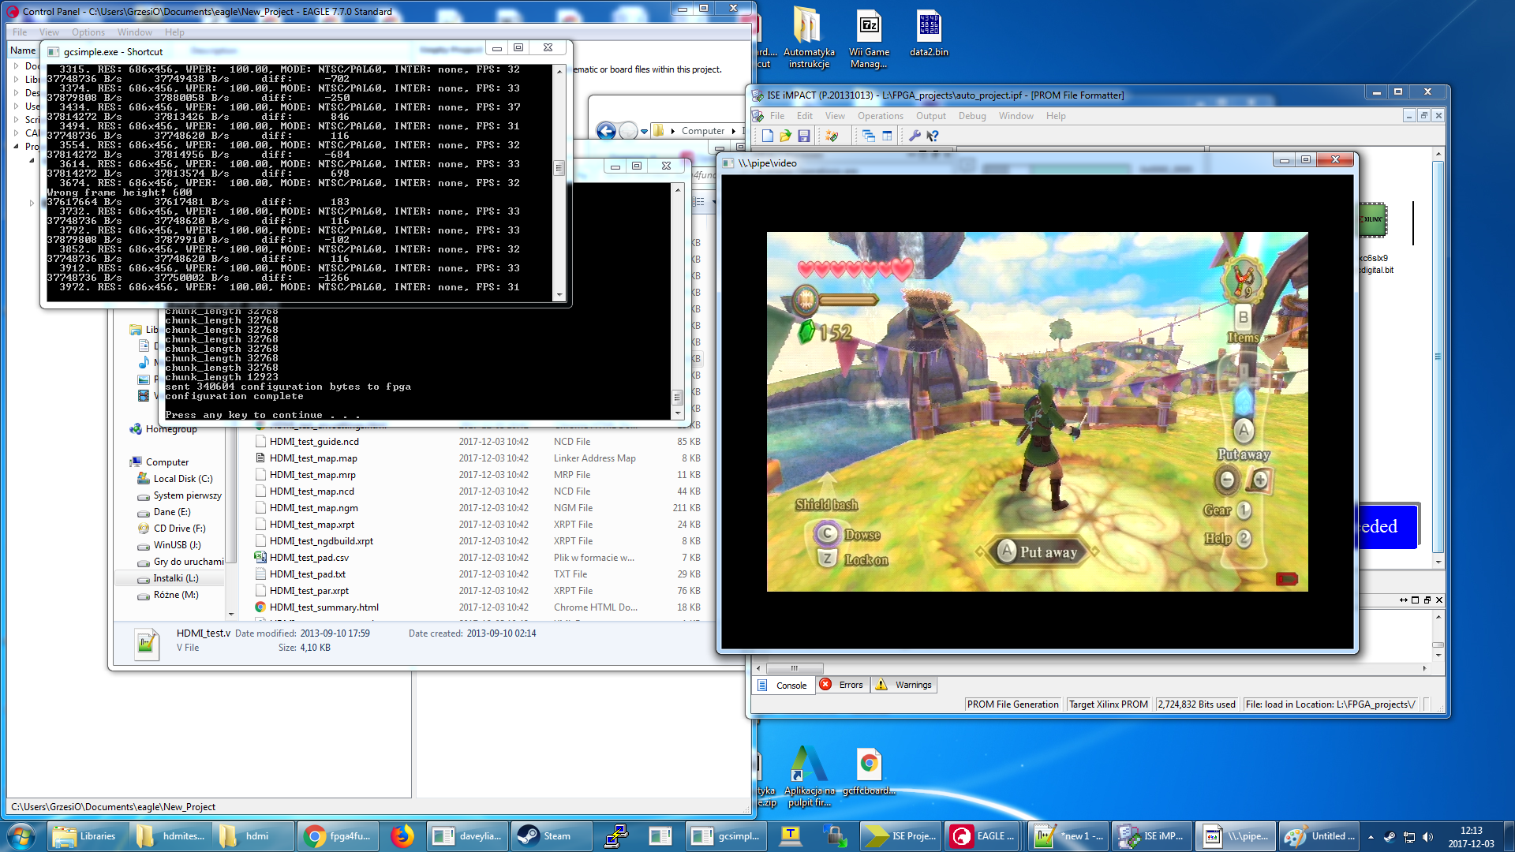Open the gcffcboard desktop Chrome shortcut
1515x852 pixels.
pyautogui.click(x=869, y=772)
